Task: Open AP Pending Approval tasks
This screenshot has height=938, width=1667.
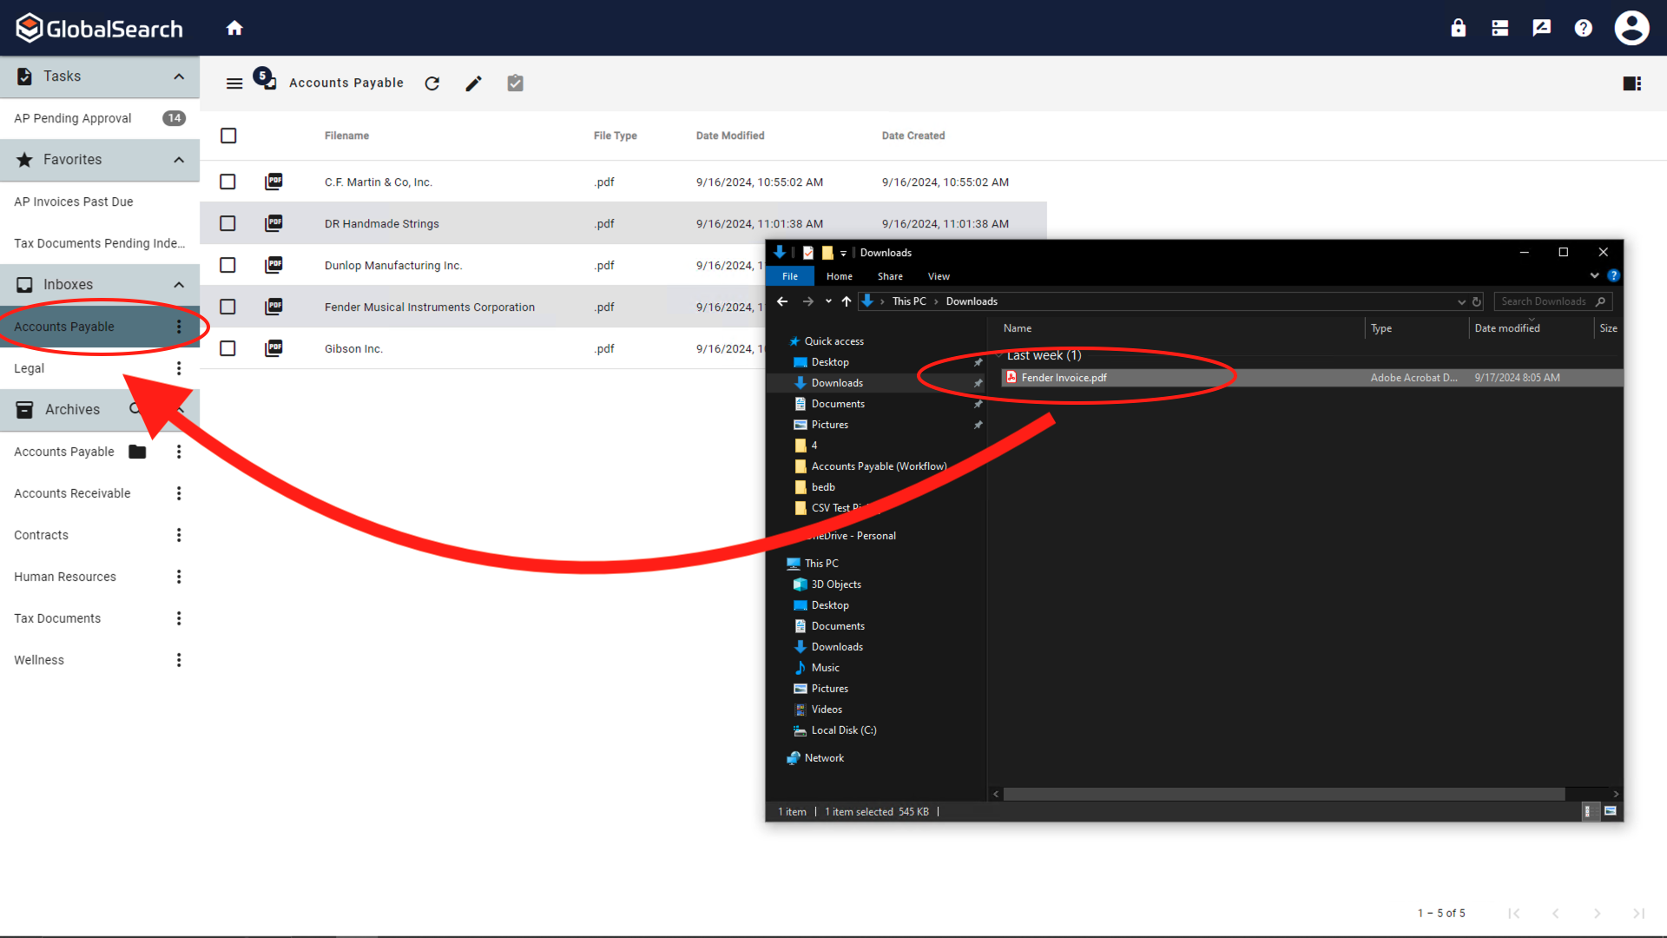Action: coord(72,118)
